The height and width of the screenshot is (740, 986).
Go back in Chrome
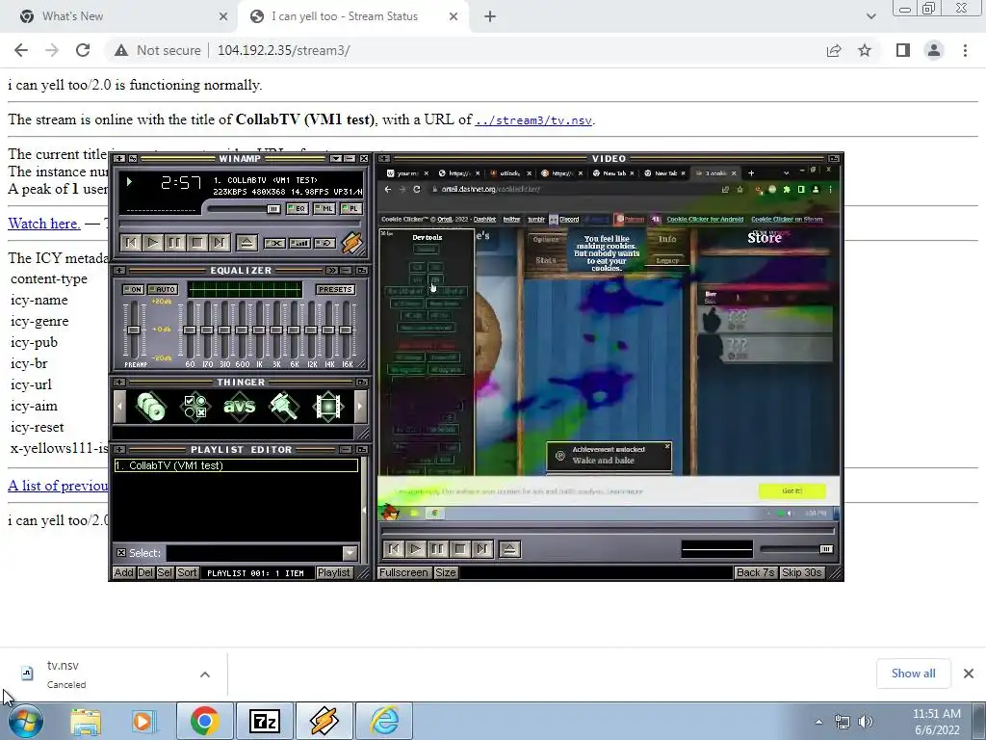pos(21,50)
